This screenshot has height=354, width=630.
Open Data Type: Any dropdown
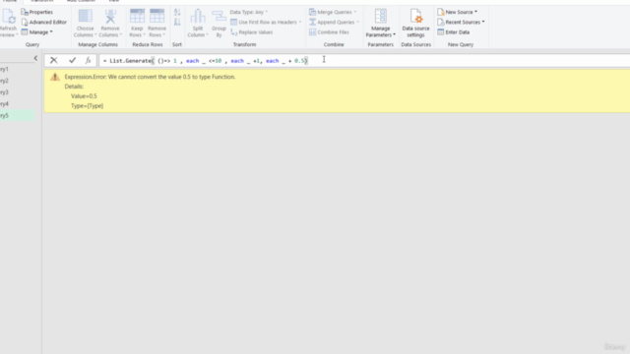[x=249, y=12]
